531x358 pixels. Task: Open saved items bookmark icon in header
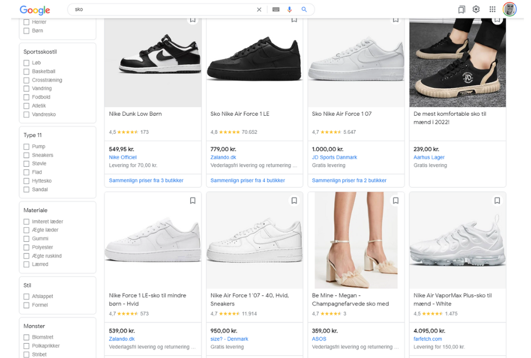coord(461,10)
